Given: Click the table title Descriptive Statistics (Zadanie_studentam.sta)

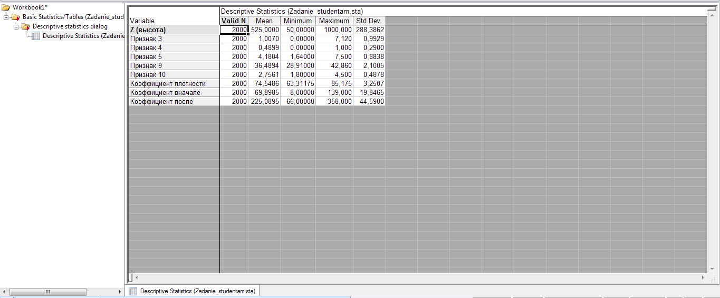Looking at the screenshot, I should [x=292, y=11].
